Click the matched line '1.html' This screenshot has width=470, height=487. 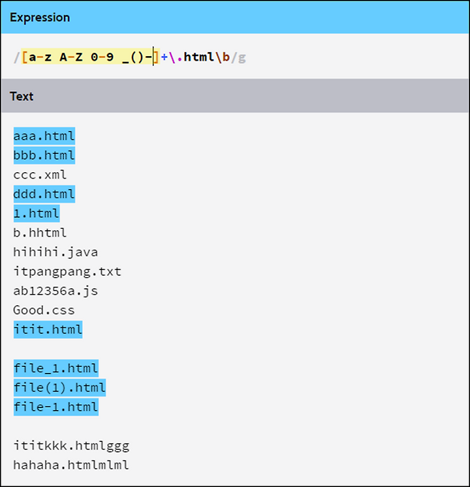[x=37, y=213]
